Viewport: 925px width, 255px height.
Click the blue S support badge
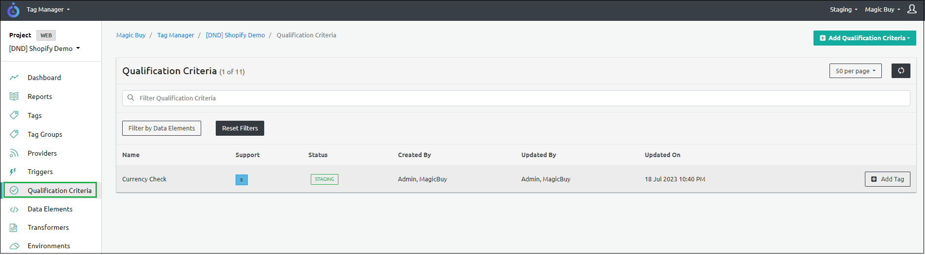pyautogui.click(x=241, y=180)
